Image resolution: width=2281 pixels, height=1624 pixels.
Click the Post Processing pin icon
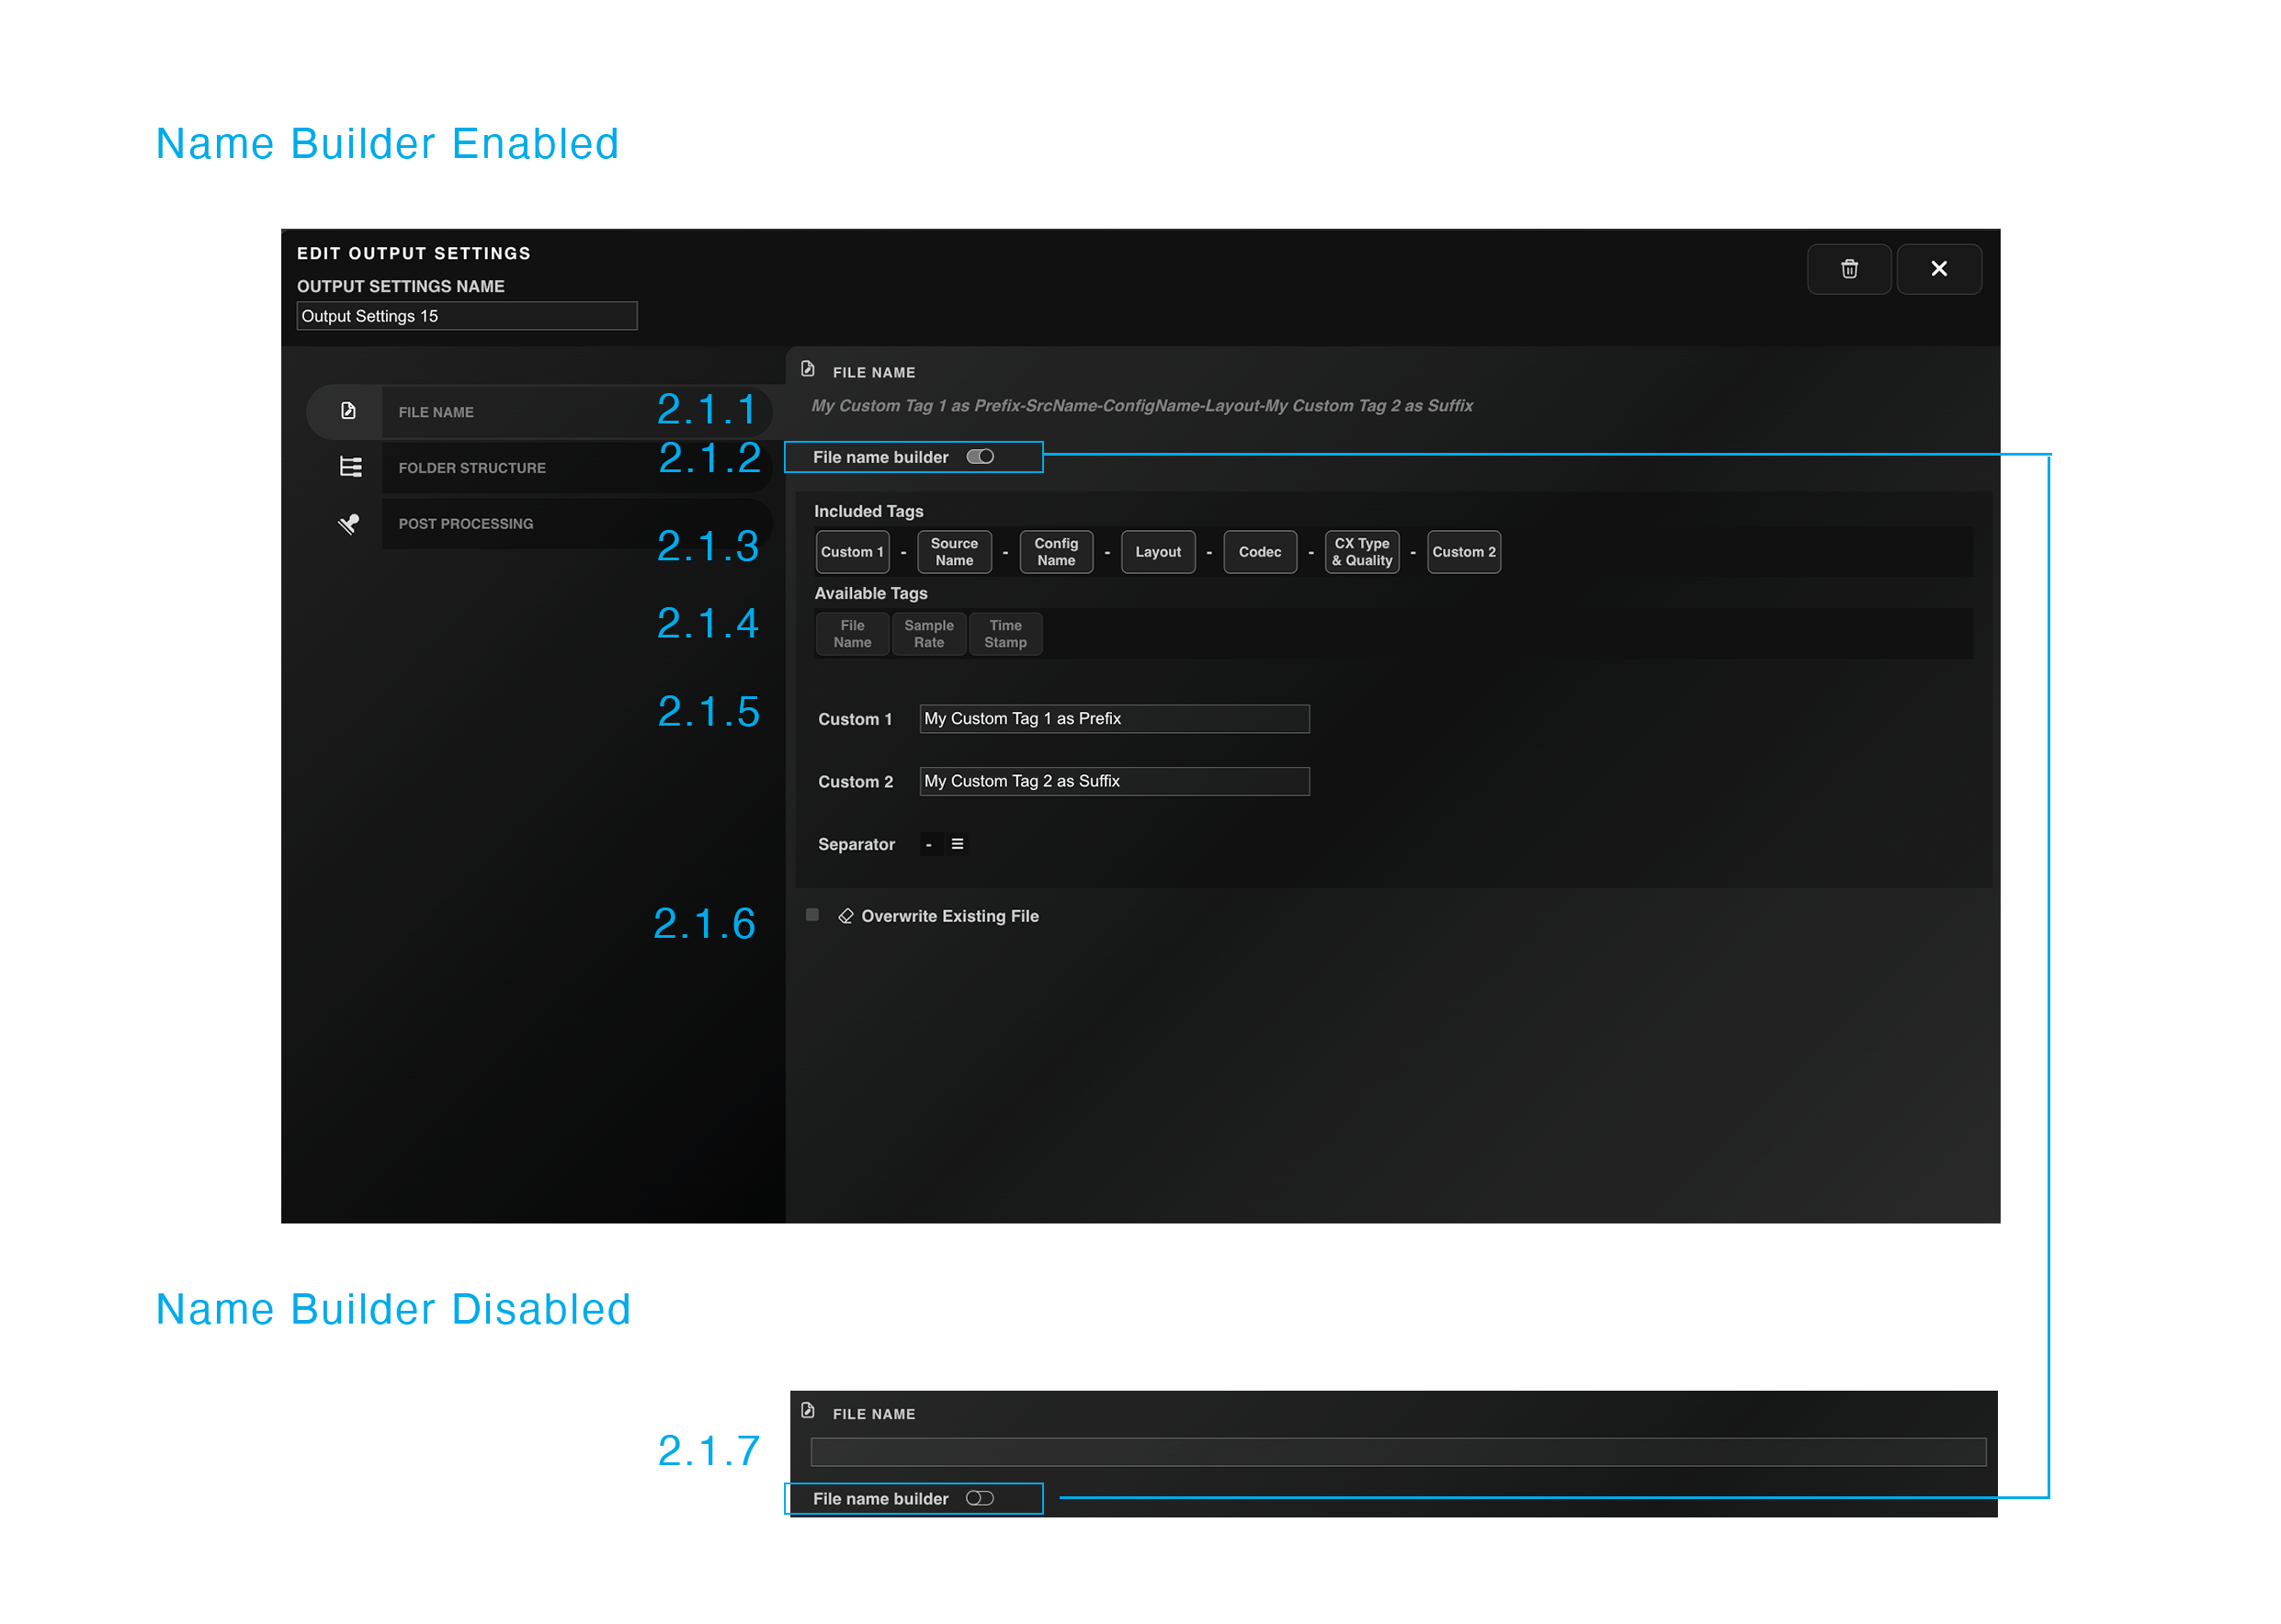pyautogui.click(x=348, y=523)
